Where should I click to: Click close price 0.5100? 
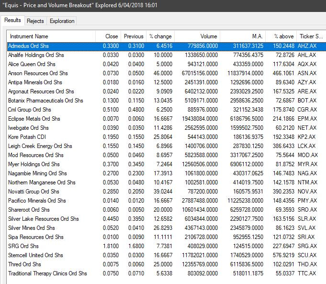click(111, 110)
